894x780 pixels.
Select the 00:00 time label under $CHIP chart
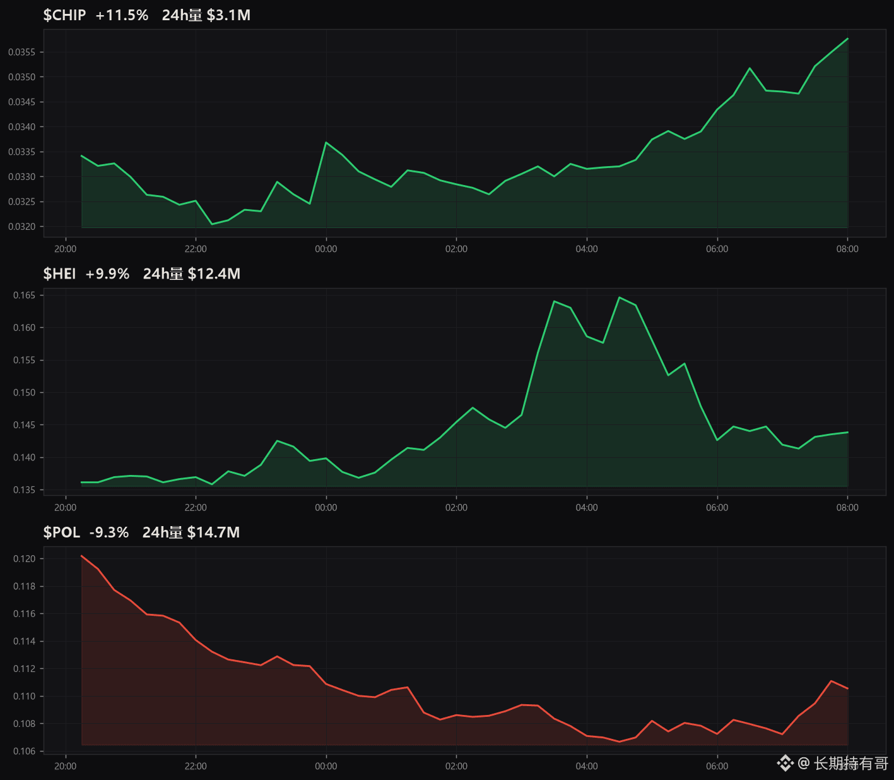[326, 249]
